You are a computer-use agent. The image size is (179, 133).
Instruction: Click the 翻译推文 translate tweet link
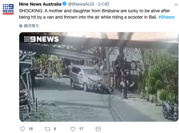[x=32, y=26]
